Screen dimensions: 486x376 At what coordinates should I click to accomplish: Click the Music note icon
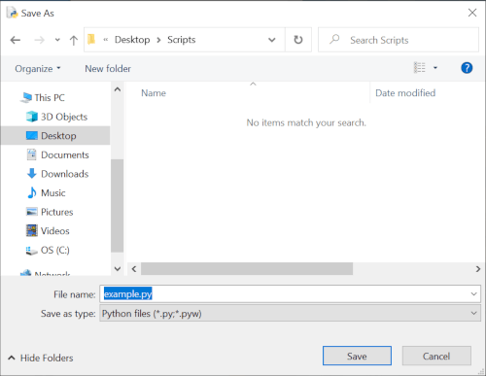[x=32, y=192]
